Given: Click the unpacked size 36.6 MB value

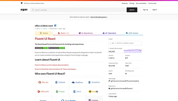Looking at the screenshot, I should click(x=112, y=66).
